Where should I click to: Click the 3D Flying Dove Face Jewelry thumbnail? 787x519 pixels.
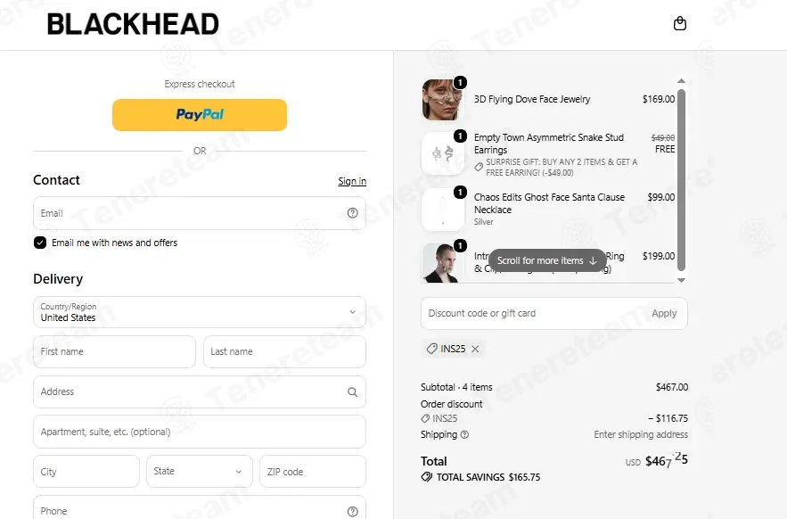(442, 100)
